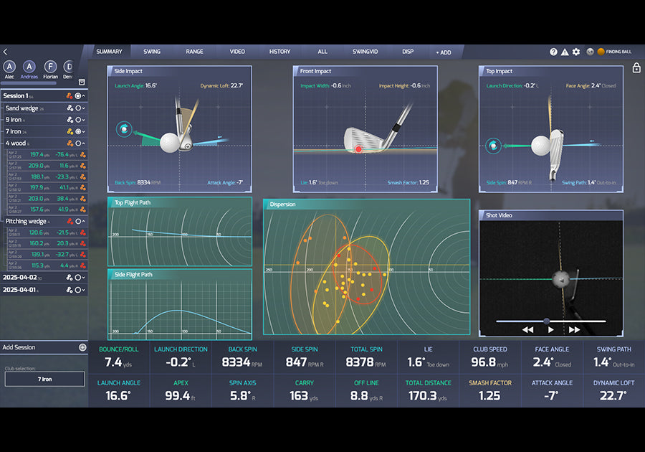Click the yellow 7 Iron color group icon

click(x=70, y=131)
